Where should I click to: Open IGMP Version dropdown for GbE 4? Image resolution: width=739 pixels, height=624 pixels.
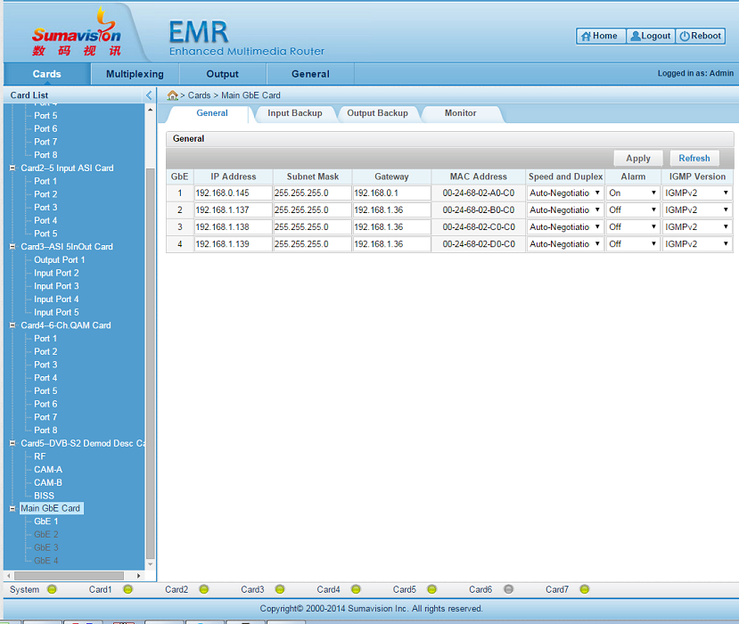tap(697, 243)
